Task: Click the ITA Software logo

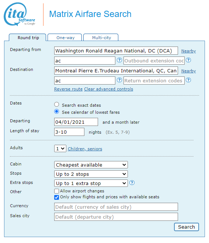Action: click(20, 14)
